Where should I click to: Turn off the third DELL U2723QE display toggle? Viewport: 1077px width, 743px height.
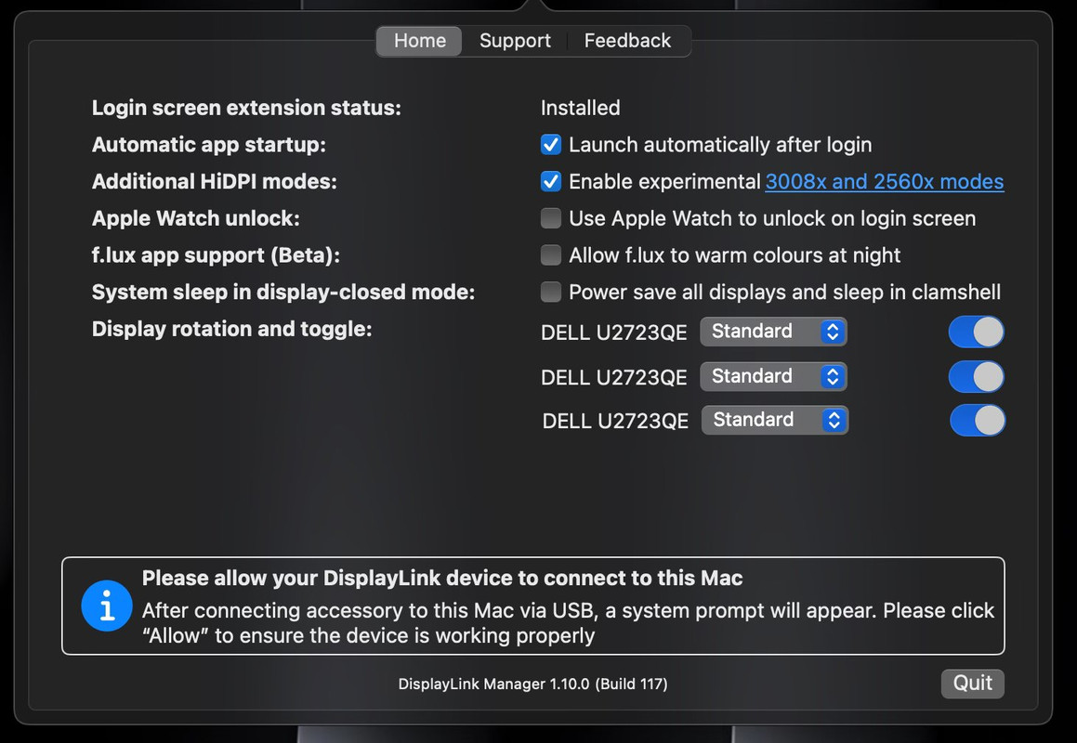pyautogui.click(x=978, y=420)
